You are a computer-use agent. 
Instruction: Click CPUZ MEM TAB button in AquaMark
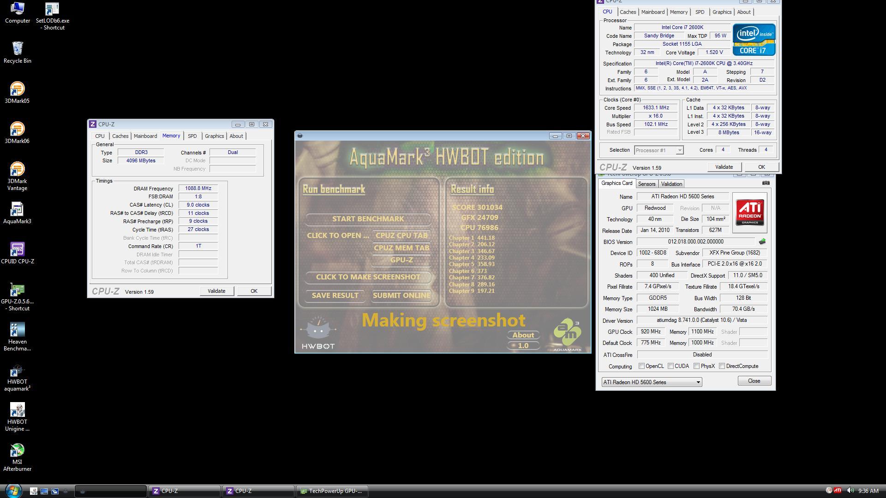pyautogui.click(x=401, y=248)
